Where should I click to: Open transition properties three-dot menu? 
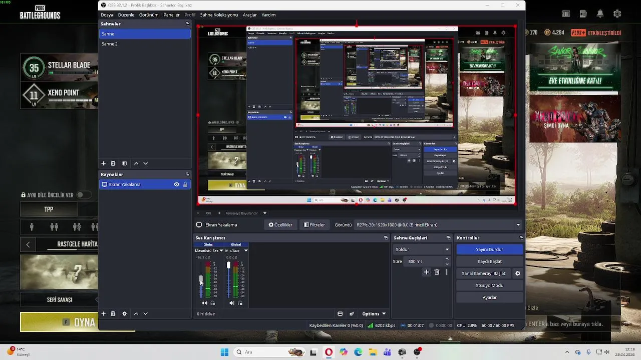(x=447, y=272)
